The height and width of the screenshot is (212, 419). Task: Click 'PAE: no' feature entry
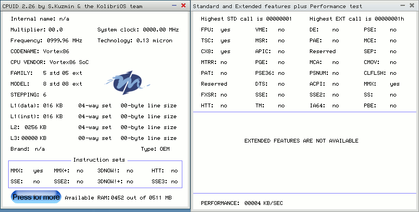click(324, 41)
